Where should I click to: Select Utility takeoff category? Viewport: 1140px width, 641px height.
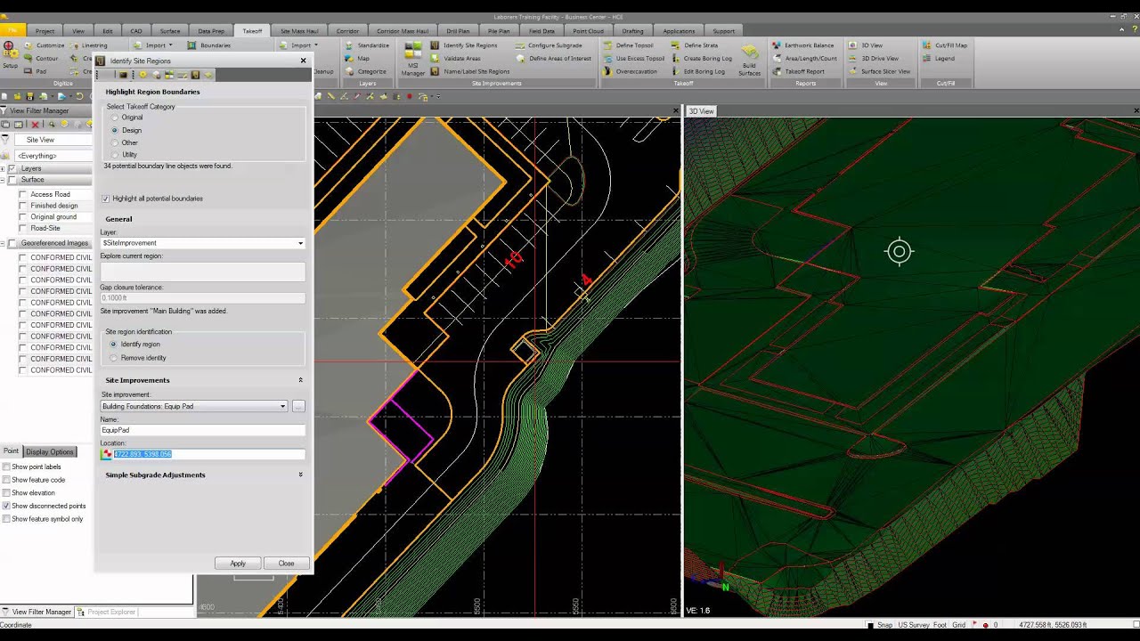click(x=115, y=155)
